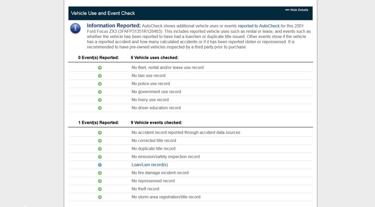Click green check beside fire damage incident record
The height and width of the screenshot is (207, 375).
(100, 173)
